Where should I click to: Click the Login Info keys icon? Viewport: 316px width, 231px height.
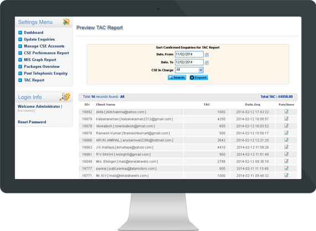click(x=65, y=97)
